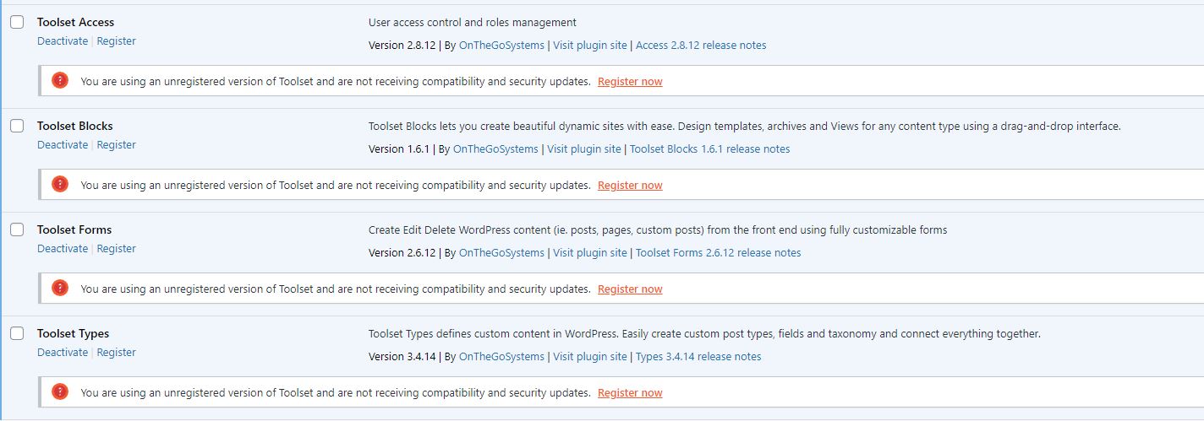Click Register under Toolset Forms
This screenshot has width=1204, height=421.
point(117,249)
